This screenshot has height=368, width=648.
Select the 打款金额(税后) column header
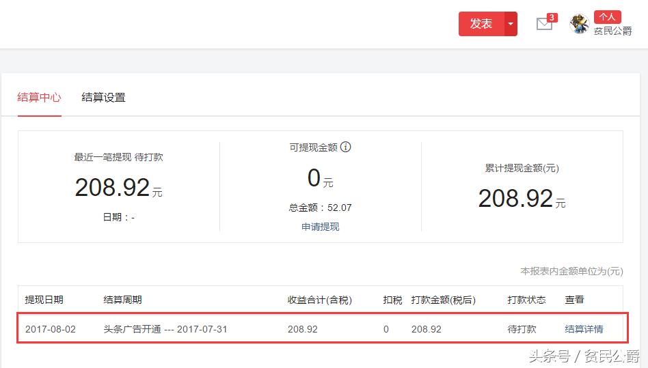pyautogui.click(x=444, y=300)
